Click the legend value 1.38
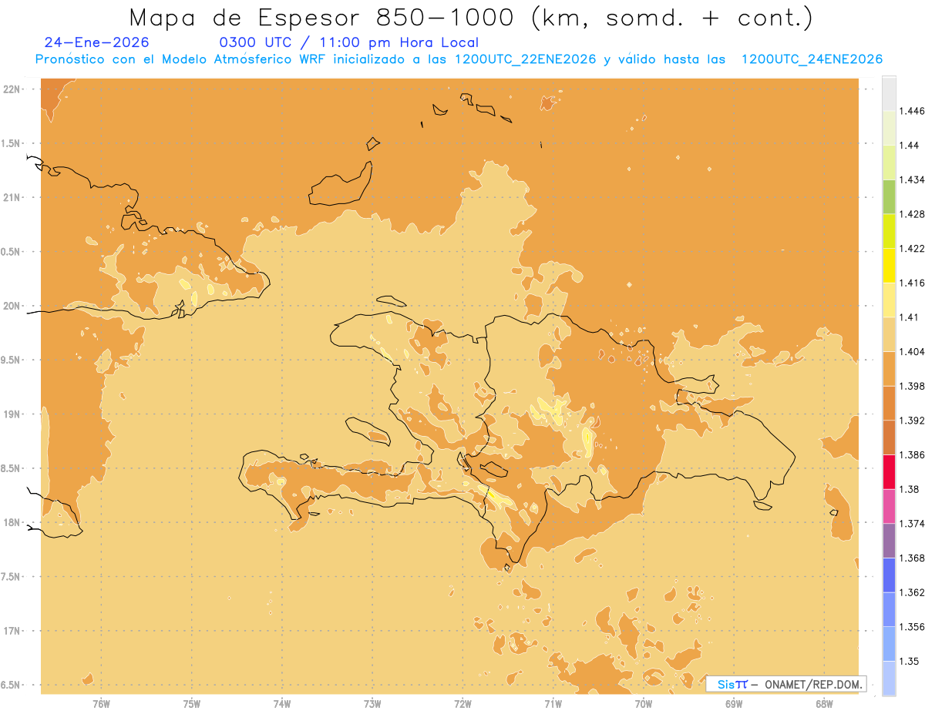The height and width of the screenshot is (714, 925). click(910, 489)
